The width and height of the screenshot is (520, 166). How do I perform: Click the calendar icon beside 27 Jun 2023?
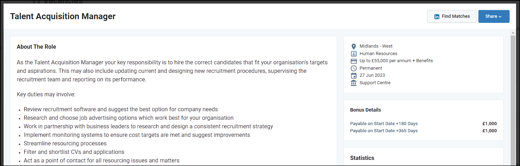(353, 75)
